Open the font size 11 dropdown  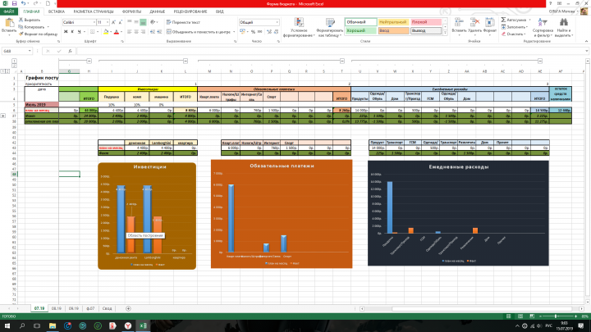pyautogui.click(x=108, y=22)
